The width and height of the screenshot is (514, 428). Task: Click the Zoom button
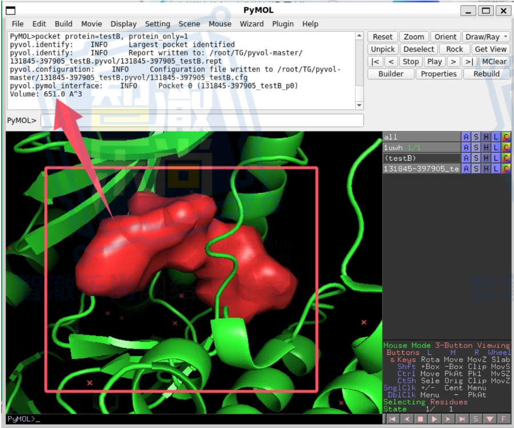click(413, 37)
